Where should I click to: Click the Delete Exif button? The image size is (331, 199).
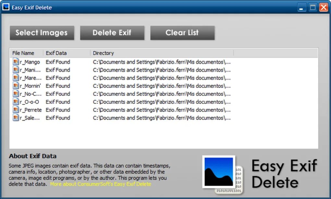[112, 33]
